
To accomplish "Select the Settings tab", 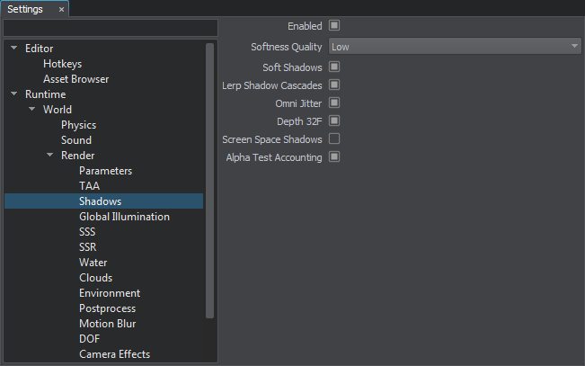I will point(25,9).
